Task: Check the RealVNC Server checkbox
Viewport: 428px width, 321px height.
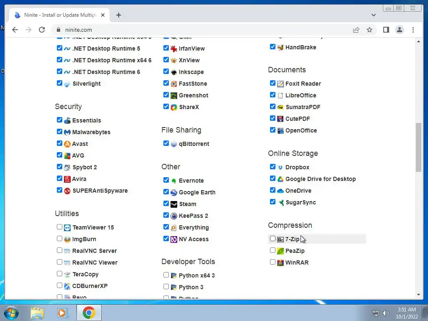Action: pyautogui.click(x=59, y=250)
